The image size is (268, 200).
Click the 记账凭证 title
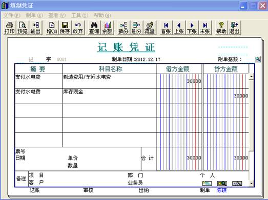tap(126, 47)
